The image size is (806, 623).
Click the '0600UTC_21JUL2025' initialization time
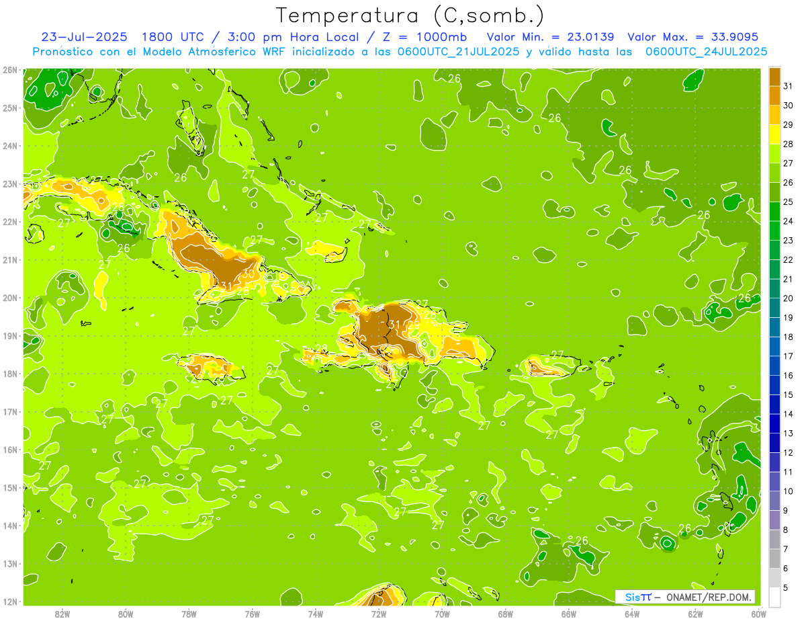point(458,51)
